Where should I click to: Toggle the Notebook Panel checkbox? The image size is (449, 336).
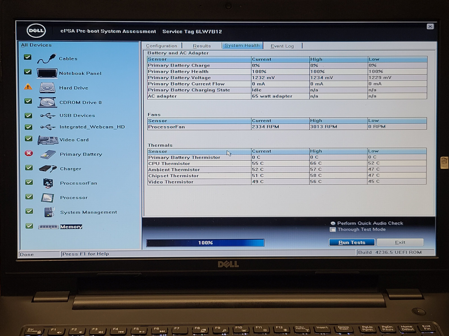click(28, 72)
